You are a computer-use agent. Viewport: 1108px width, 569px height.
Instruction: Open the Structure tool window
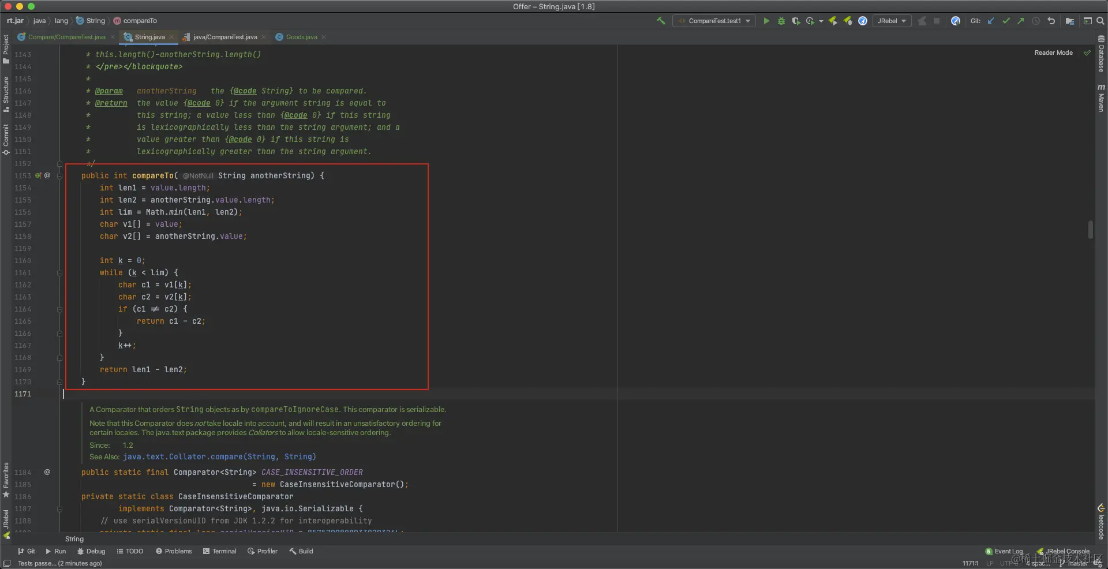[x=6, y=93]
